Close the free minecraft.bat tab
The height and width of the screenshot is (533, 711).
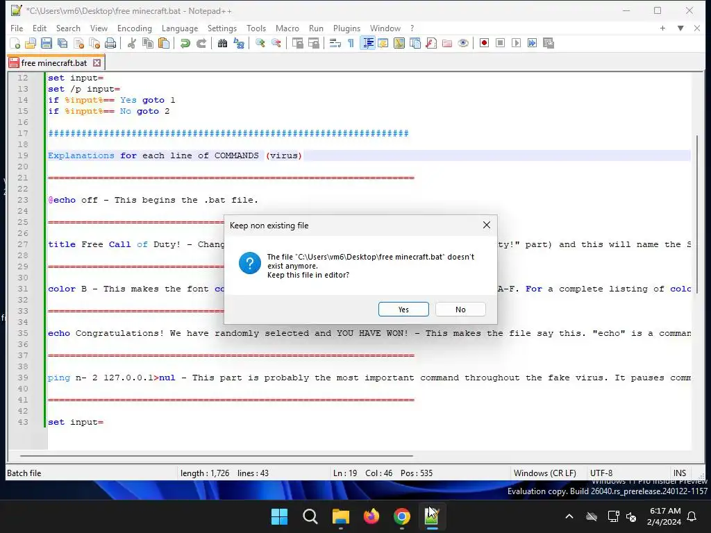coord(97,63)
